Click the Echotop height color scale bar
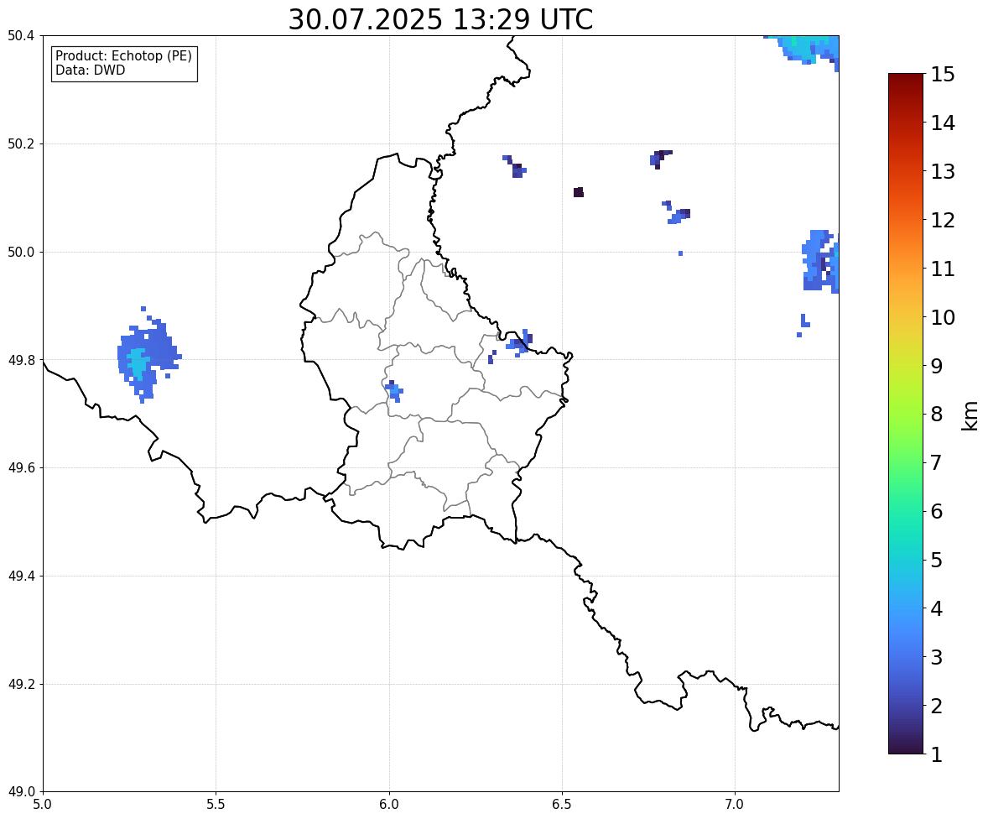This screenshot has width=988, height=819. point(906,414)
